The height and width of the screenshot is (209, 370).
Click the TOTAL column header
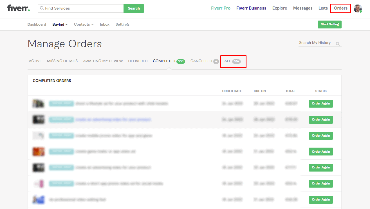tap(290, 91)
